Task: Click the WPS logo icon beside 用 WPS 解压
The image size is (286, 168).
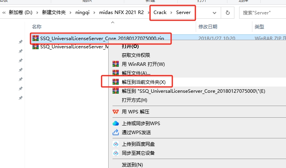Action: (x=116, y=111)
